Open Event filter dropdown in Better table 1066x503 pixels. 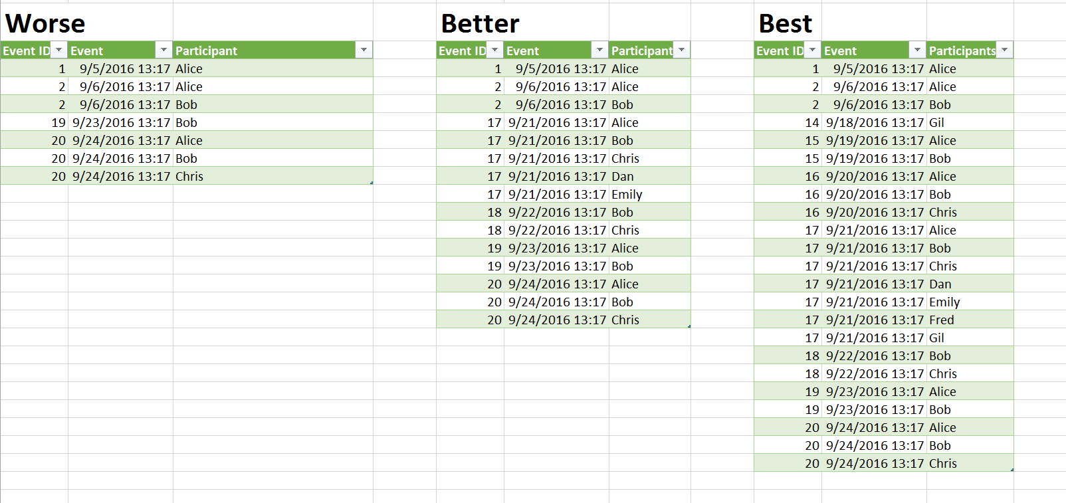(599, 50)
